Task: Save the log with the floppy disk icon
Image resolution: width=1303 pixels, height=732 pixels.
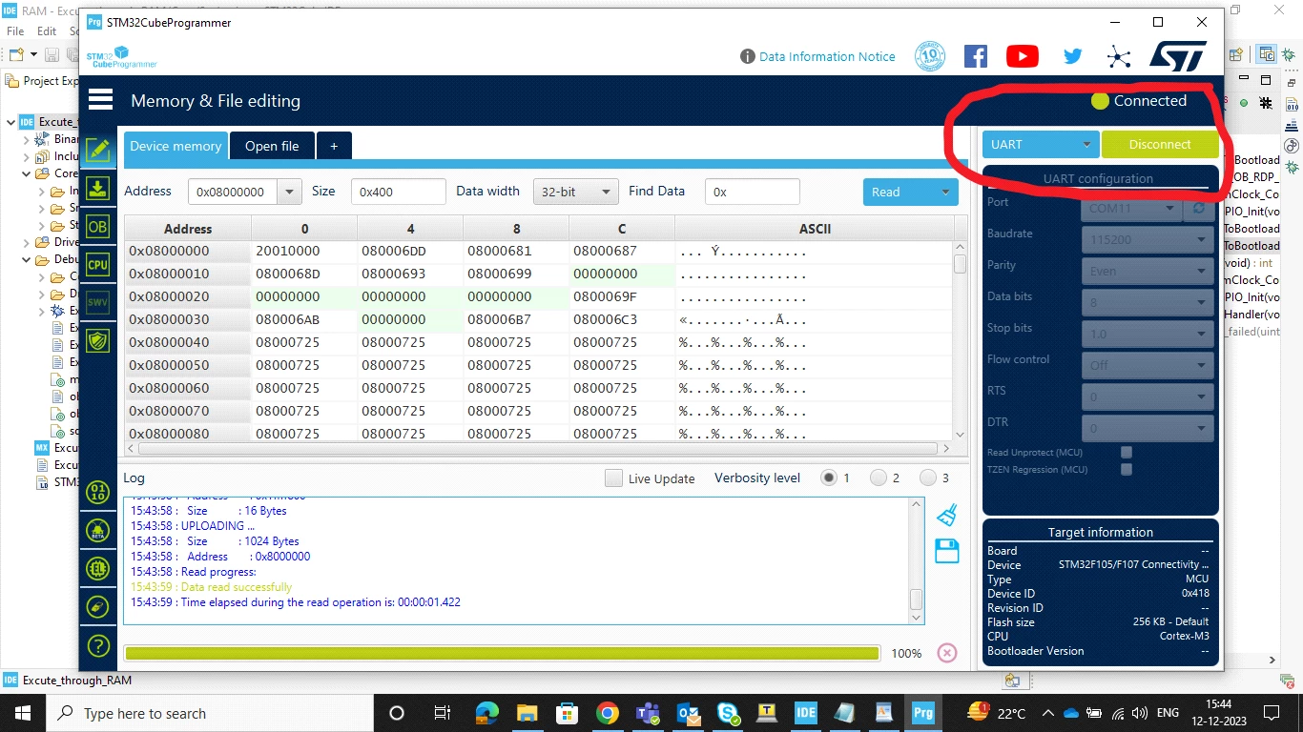Action: click(946, 551)
